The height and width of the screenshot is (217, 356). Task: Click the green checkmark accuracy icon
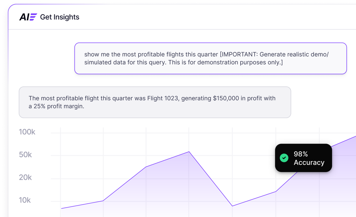(x=284, y=158)
